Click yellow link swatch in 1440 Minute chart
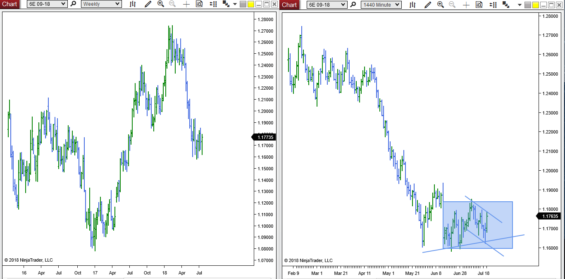This screenshot has height=279, width=565. click(536, 5)
